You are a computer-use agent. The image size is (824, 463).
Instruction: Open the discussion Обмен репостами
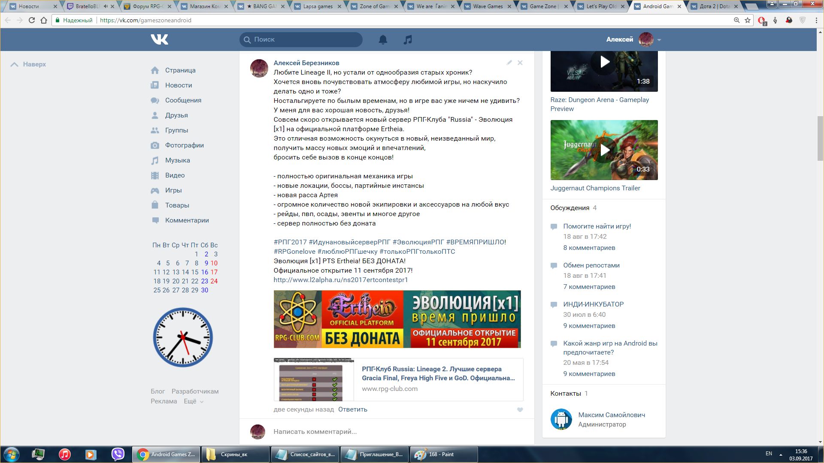591,265
